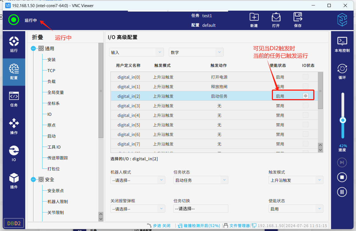Toggle IO status checkbox for digital_in[4]

(x=306, y=115)
